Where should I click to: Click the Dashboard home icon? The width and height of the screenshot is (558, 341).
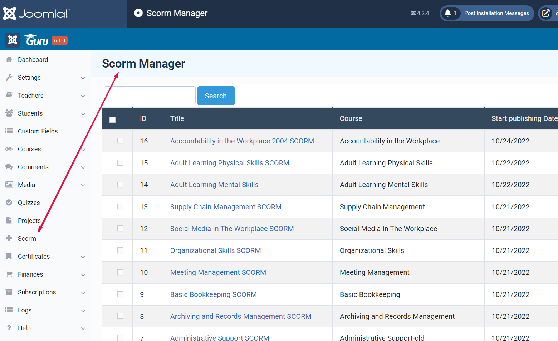(9, 59)
